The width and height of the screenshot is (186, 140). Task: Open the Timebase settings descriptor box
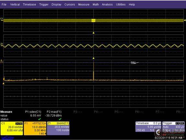pyautogui.click(x=148, y=127)
